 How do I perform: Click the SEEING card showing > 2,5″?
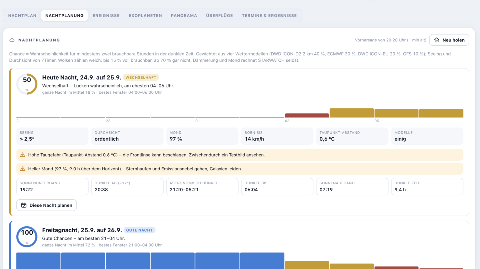tap(52, 136)
